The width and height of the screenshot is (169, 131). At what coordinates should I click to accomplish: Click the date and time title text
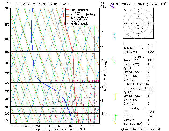[138, 4]
